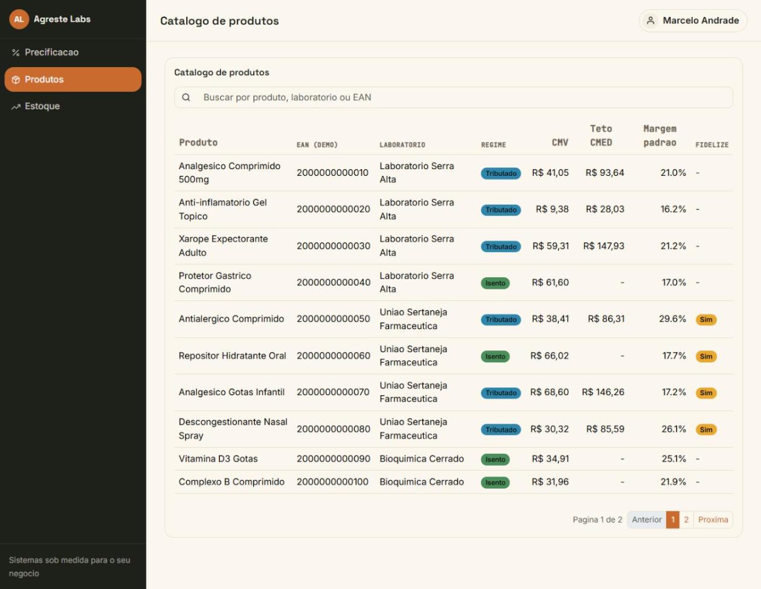This screenshot has width=761, height=589.
Task: Click the Isento badge for Vitamina D3 Gotas
Action: 495,460
